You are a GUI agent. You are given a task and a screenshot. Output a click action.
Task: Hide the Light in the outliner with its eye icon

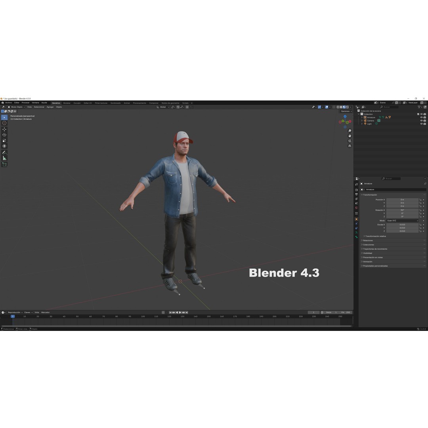tap(421, 124)
